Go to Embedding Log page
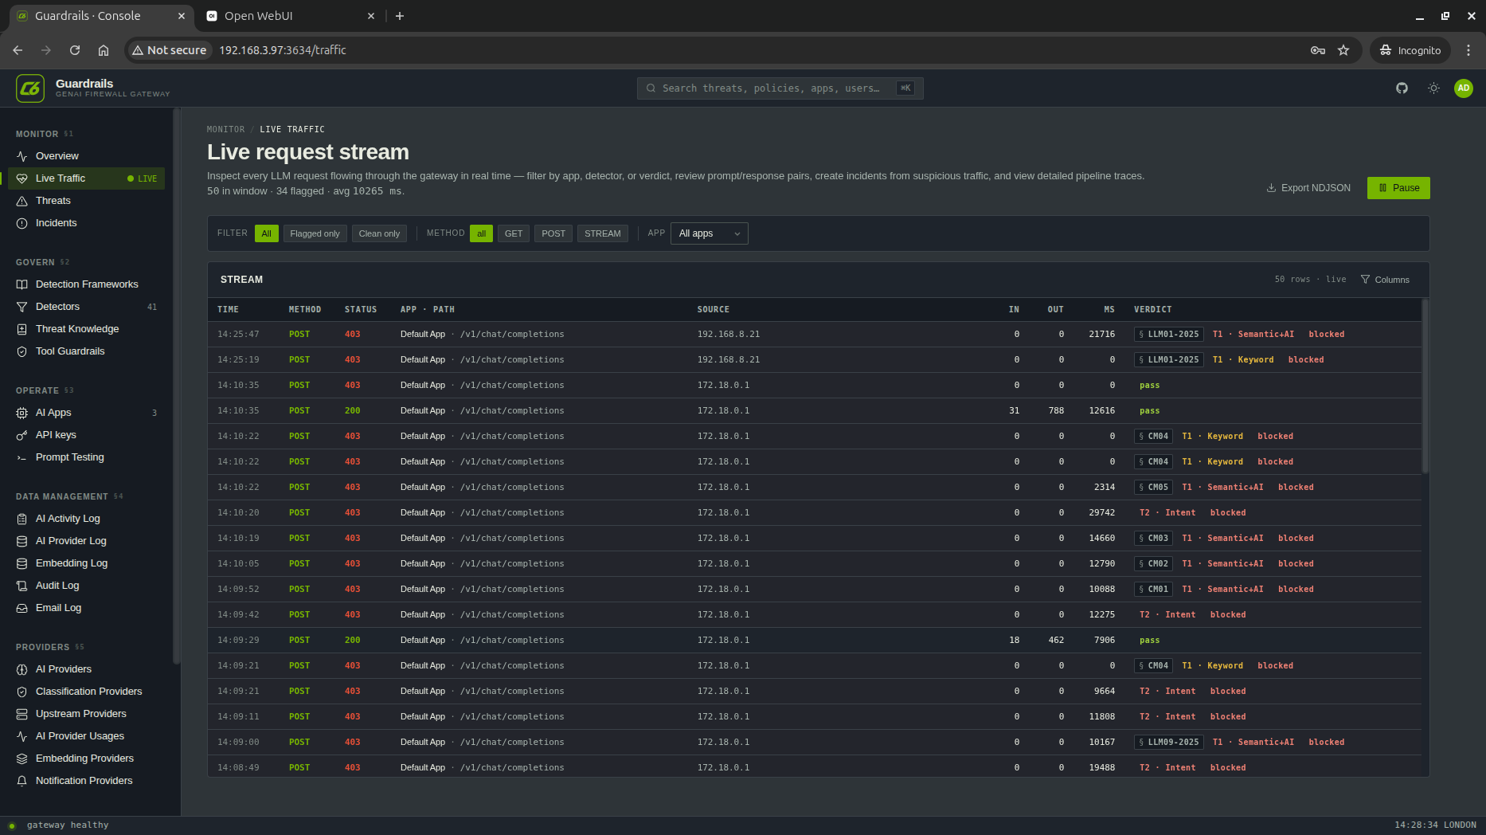1486x835 pixels. [72, 563]
